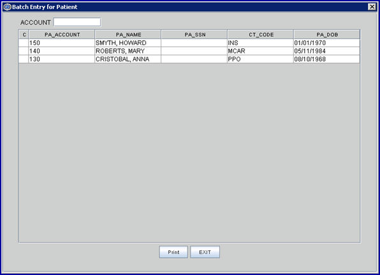Sort by the PA_SSN column header
This screenshot has width=380, height=275.
click(x=194, y=34)
